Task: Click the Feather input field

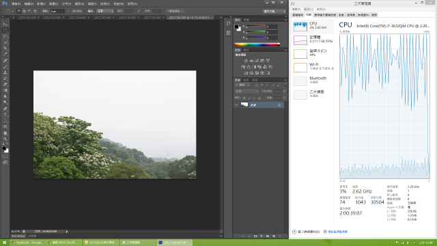Action: pos(57,11)
